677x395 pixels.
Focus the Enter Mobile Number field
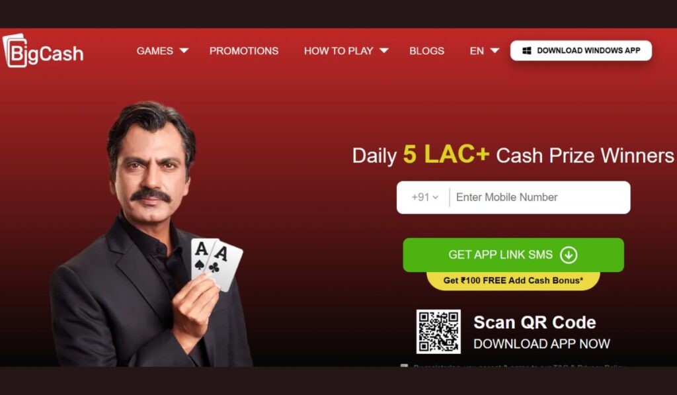539,197
